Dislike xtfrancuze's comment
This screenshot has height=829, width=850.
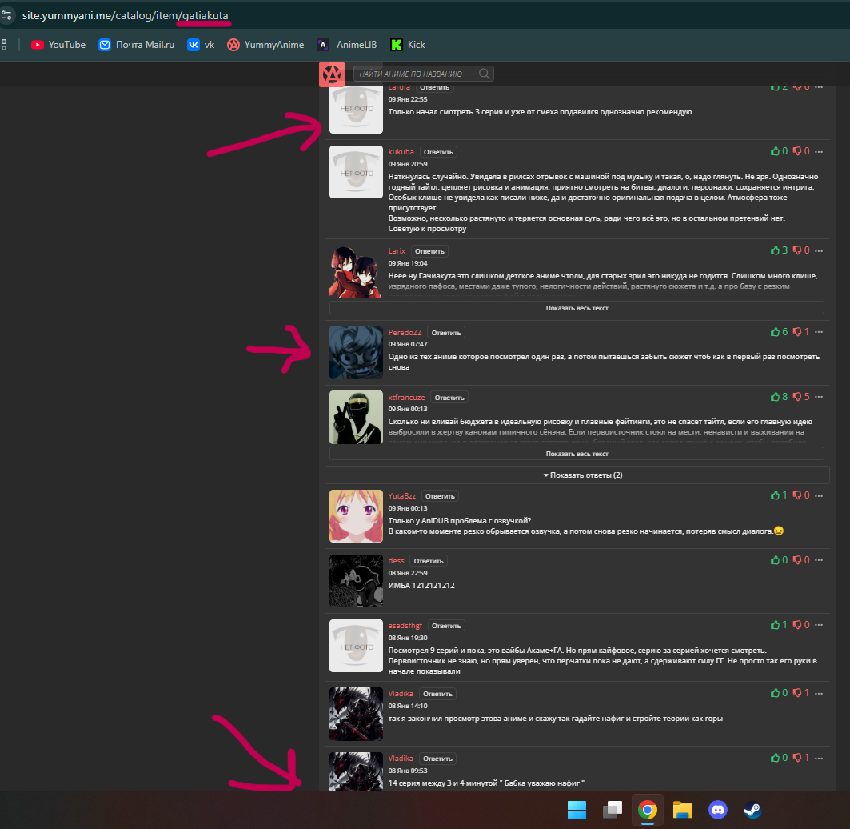[801, 397]
